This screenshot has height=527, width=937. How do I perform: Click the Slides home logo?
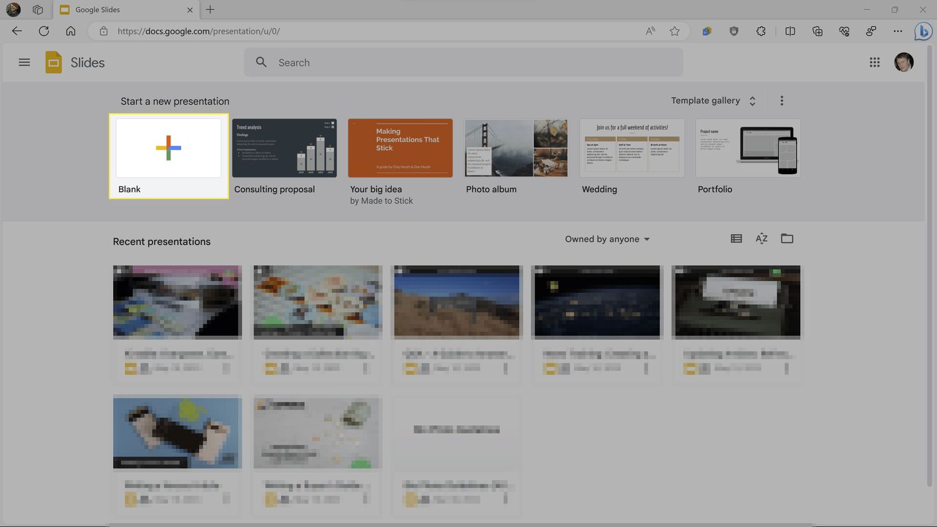[54, 62]
